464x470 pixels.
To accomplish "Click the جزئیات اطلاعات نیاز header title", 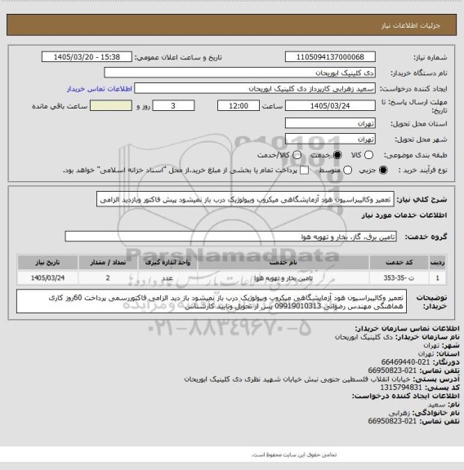I will point(411,26).
